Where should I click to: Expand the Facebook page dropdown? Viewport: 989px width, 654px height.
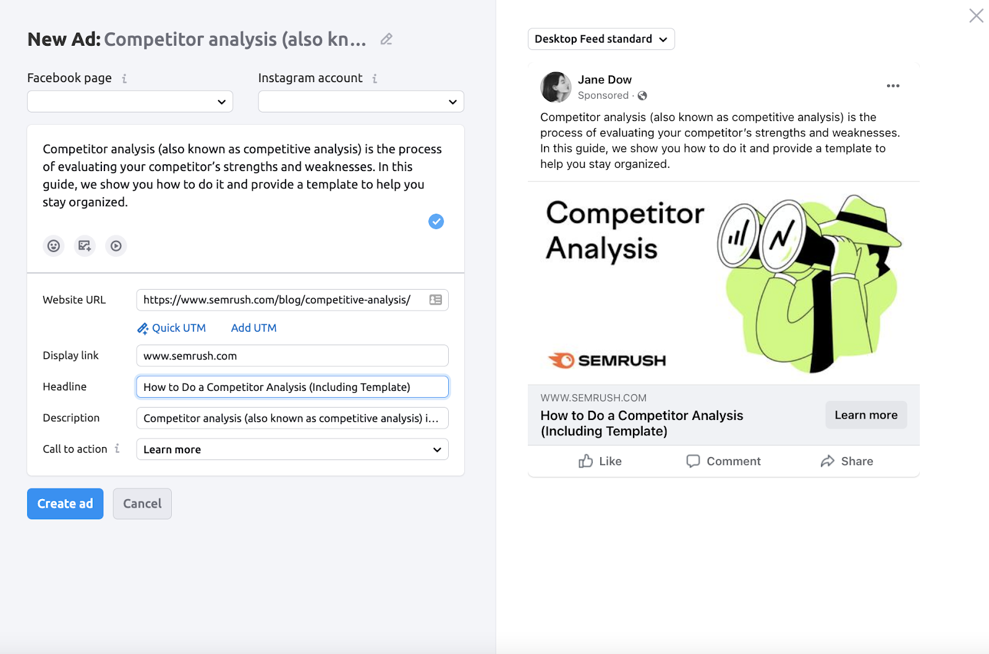click(x=130, y=101)
